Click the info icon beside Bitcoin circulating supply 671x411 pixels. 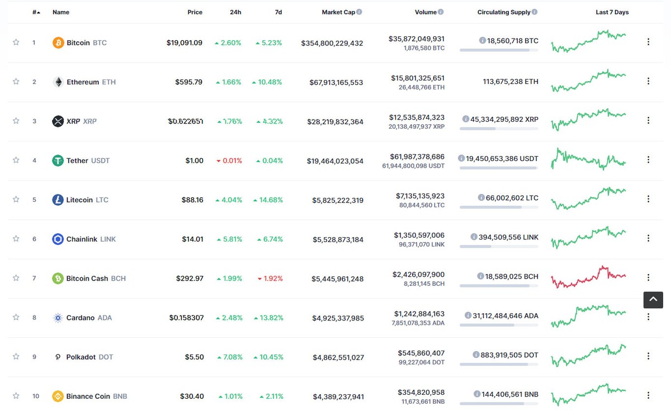coord(483,40)
